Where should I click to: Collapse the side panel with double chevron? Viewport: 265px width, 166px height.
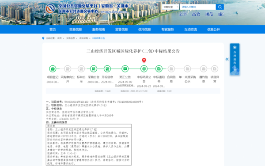[x=227, y=59]
